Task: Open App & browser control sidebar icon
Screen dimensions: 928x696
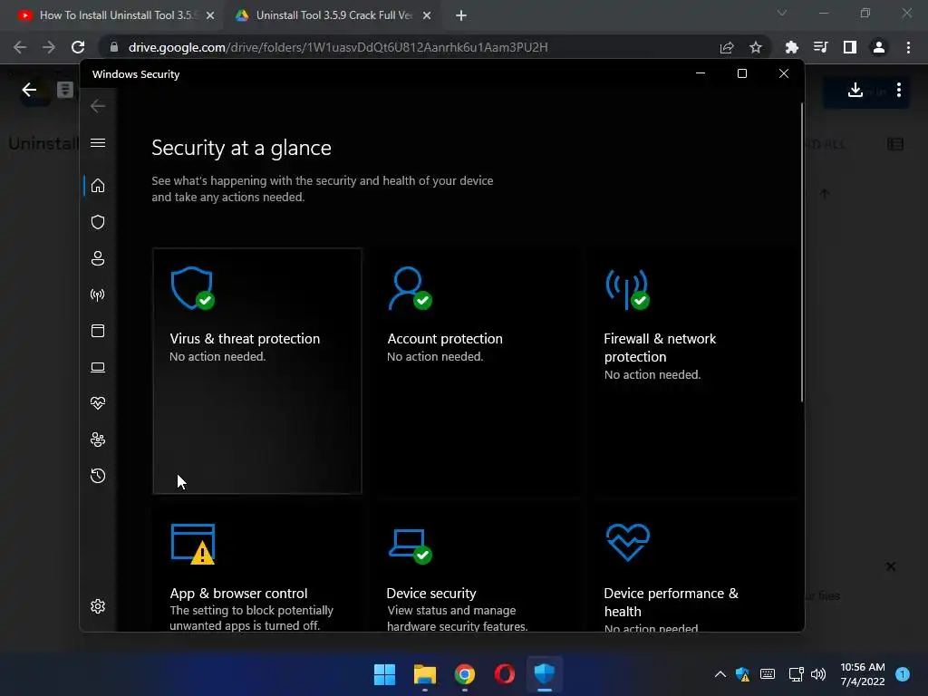Action: [x=98, y=331]
